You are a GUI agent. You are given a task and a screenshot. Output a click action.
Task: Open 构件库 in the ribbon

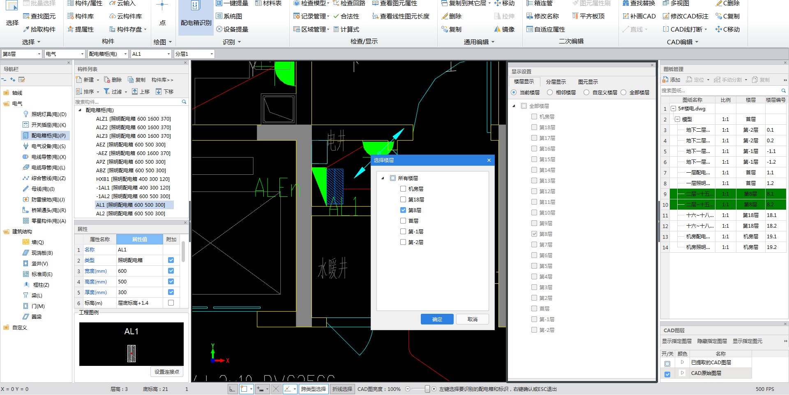pyautogui.click(x=81, y=16)
